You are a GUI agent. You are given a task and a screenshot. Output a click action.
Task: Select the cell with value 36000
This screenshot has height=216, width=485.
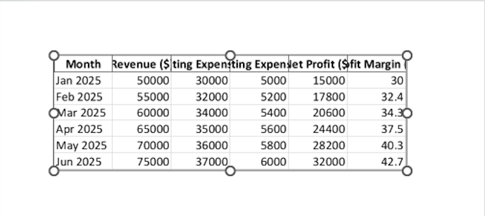click(200, 145)
